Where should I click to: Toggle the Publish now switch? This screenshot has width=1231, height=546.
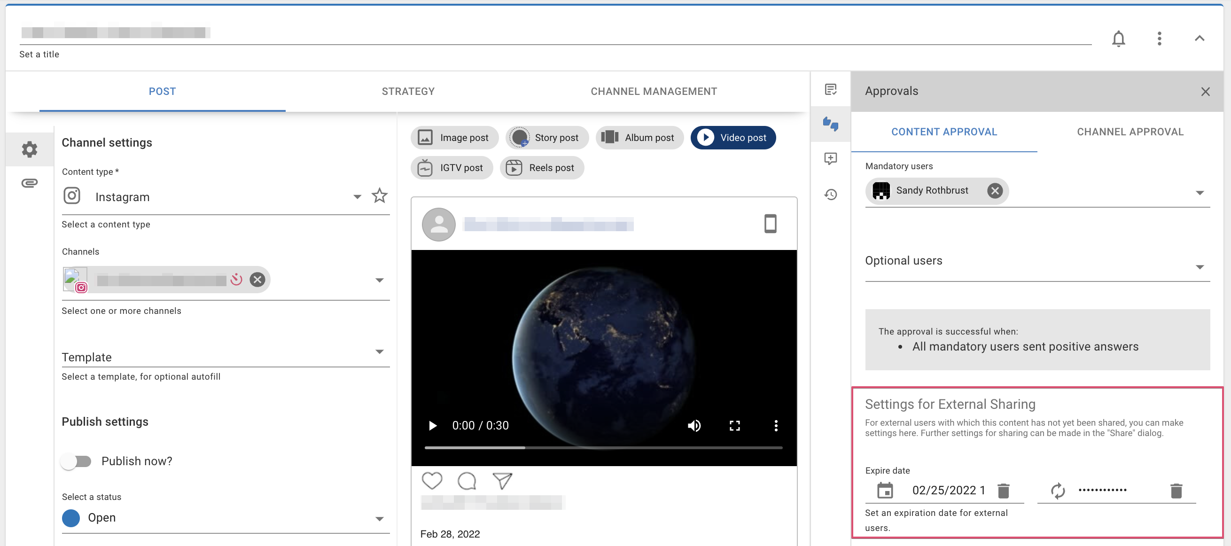click(77, 461)
